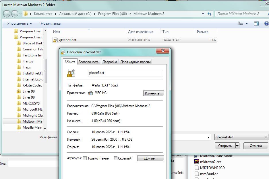Screen dimensions: 269x179
Task: Click the refresh icon next to address bar
Action: coord(210,14)
